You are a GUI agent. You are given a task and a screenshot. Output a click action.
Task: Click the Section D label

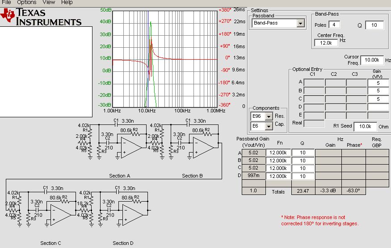[x=123, y=243]
